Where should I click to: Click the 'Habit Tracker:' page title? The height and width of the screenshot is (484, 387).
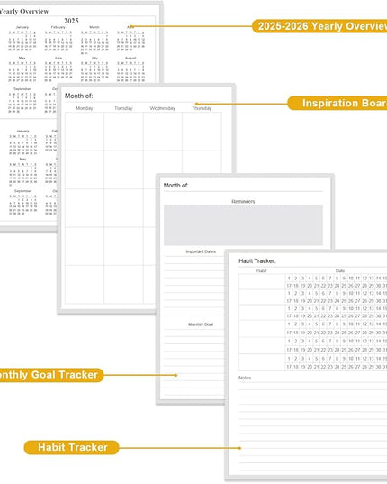(x=257, y=261)
